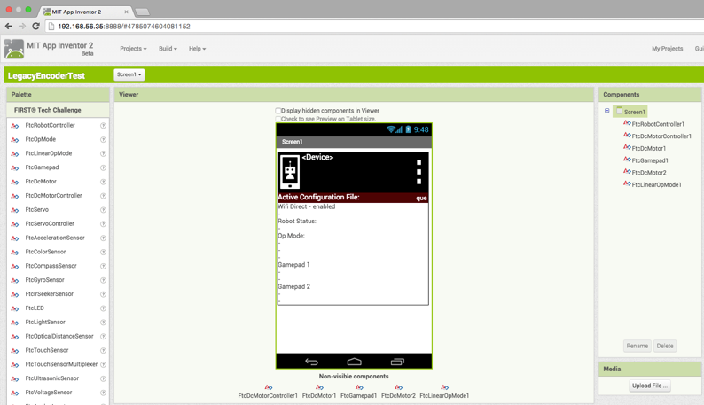The image size is (704, 405).
Task: Reload the page with the browser refresh icon
Action: 36,26
